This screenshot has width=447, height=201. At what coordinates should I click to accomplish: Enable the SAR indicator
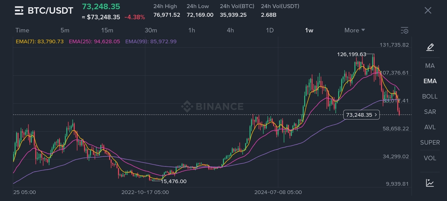click(430, 112)
